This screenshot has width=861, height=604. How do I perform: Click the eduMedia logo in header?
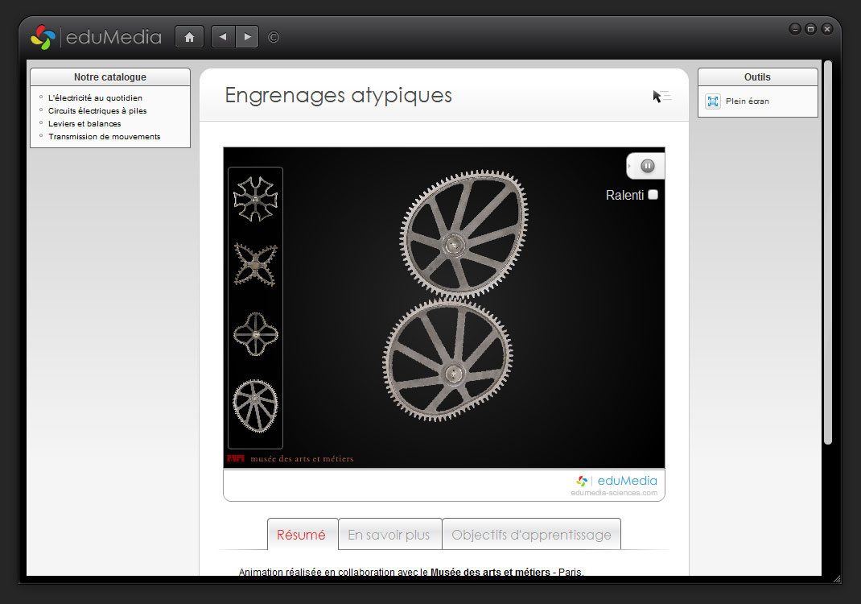click(97, 37)
